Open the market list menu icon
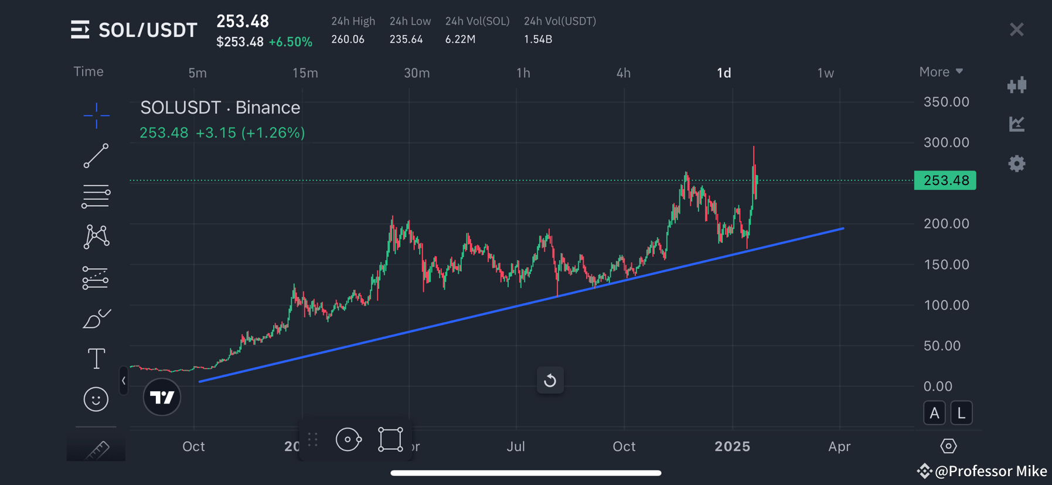 point(80,29)
